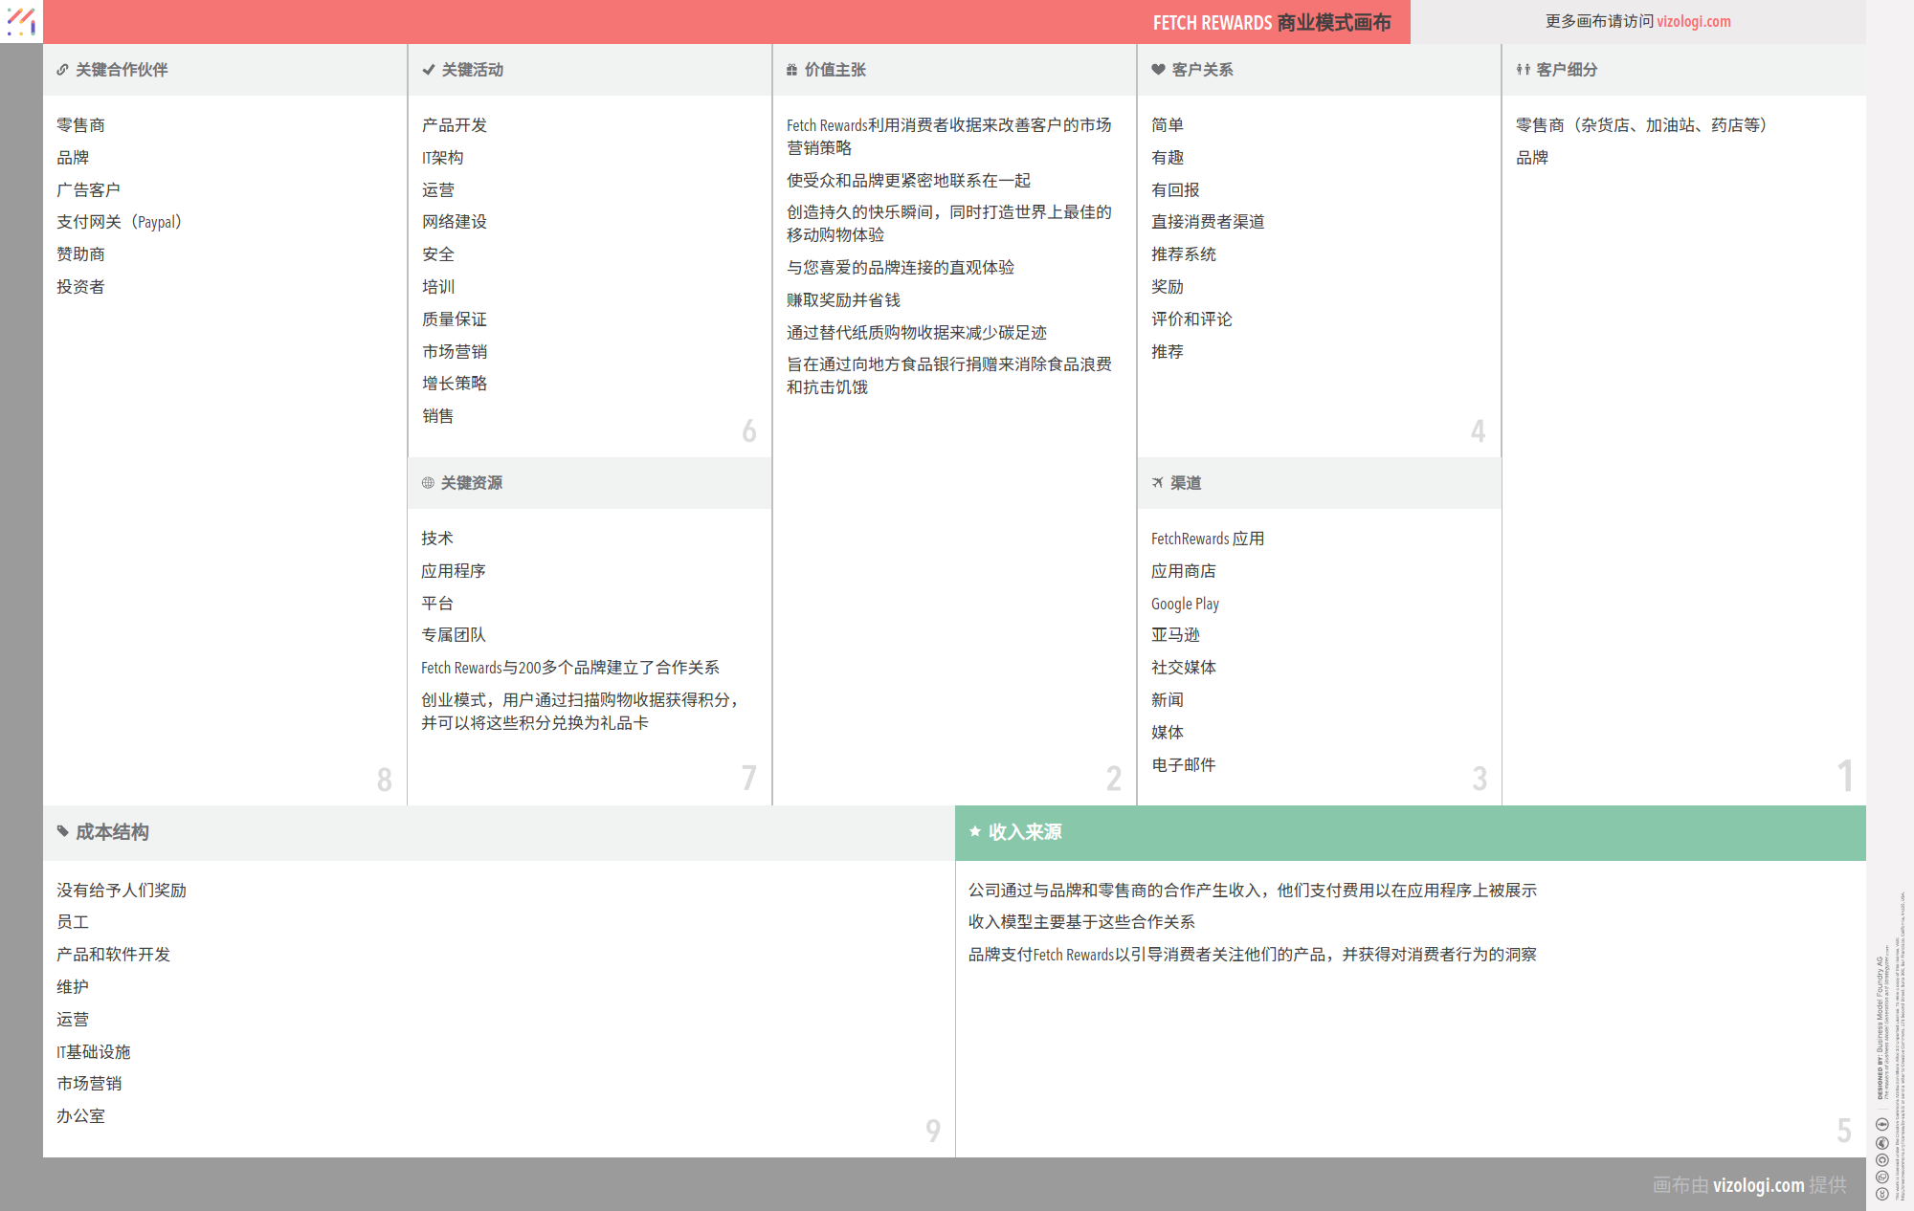Click the tag icon beside 成本结构
This screenshot has height=1211, width=1914.
click(x=63, y=831)
